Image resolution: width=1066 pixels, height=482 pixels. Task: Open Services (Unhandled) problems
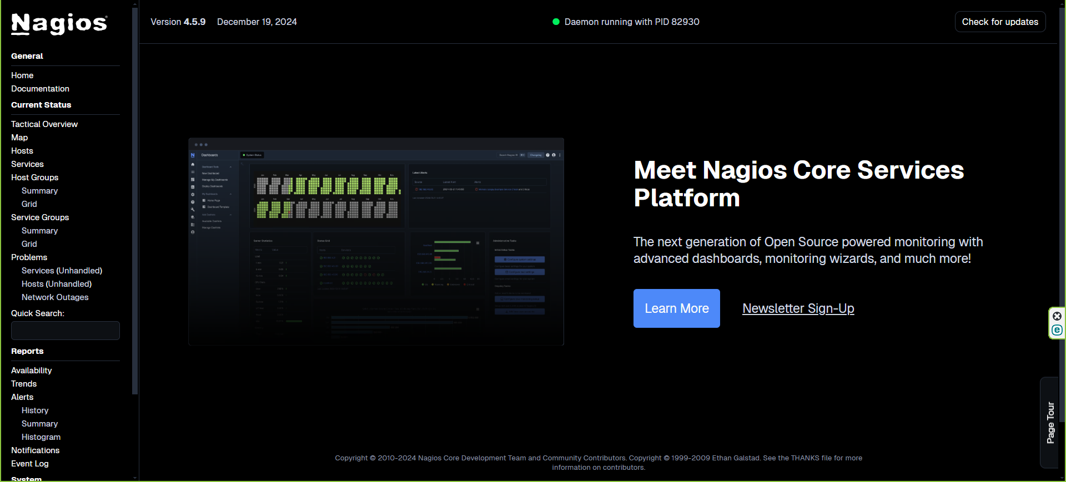click(x=62, y=271)
